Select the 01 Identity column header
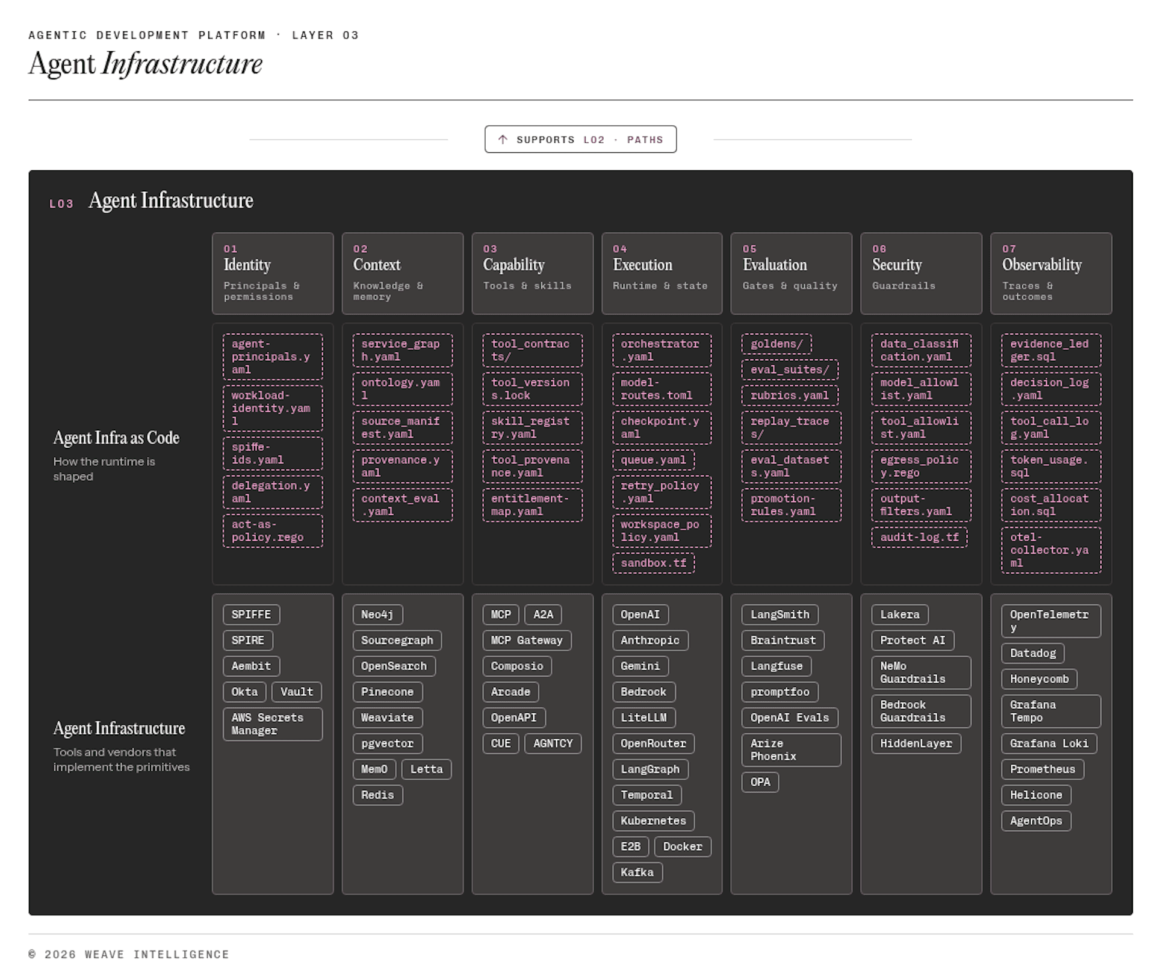 [x=273, y=273]
